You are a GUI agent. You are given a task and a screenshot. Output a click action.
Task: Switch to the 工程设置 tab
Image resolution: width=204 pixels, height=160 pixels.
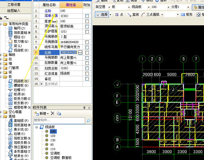[x=14, y=5]
